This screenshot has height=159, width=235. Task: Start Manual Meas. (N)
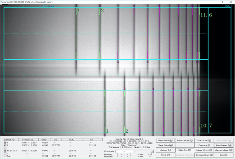223,150
